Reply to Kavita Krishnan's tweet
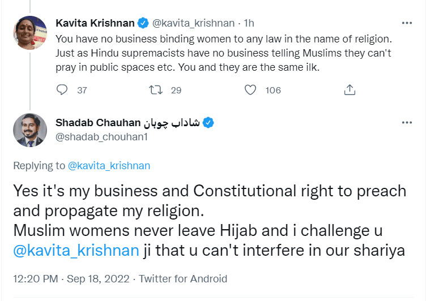This screenshot has height=301, width=426. pos(63,89)
